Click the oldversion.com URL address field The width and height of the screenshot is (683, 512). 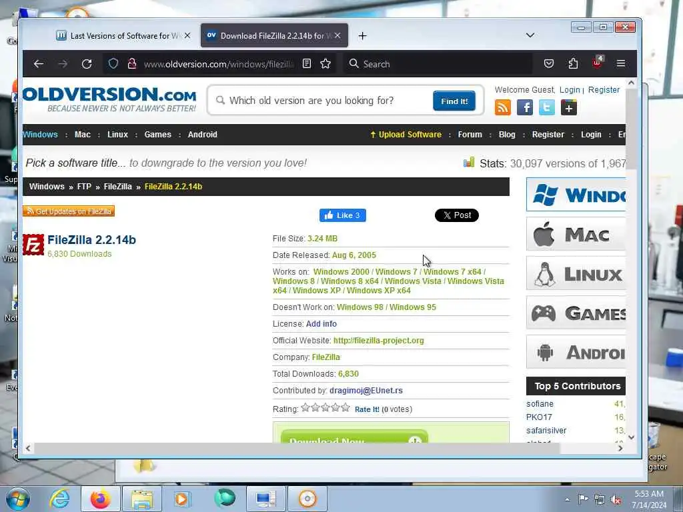pyautogui.click(x=219, y=65)
